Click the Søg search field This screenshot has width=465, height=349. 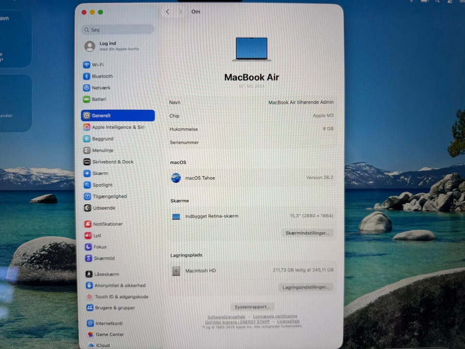[118, 30]
